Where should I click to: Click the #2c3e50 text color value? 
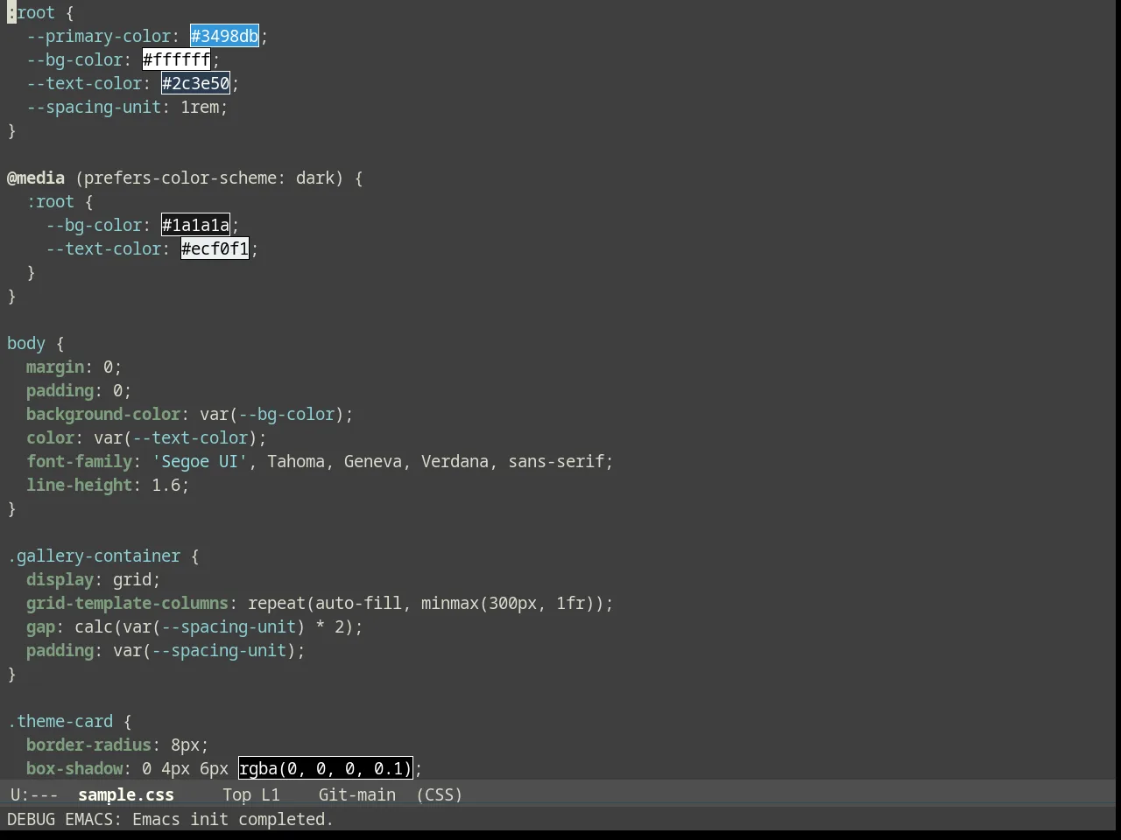point(195,83)
